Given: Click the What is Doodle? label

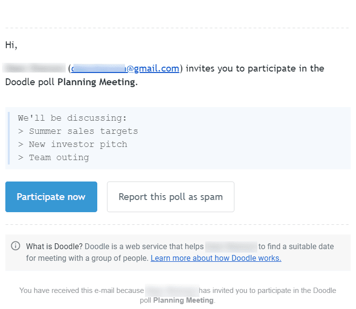Looking at the screenshot, I should coord(54,246).
